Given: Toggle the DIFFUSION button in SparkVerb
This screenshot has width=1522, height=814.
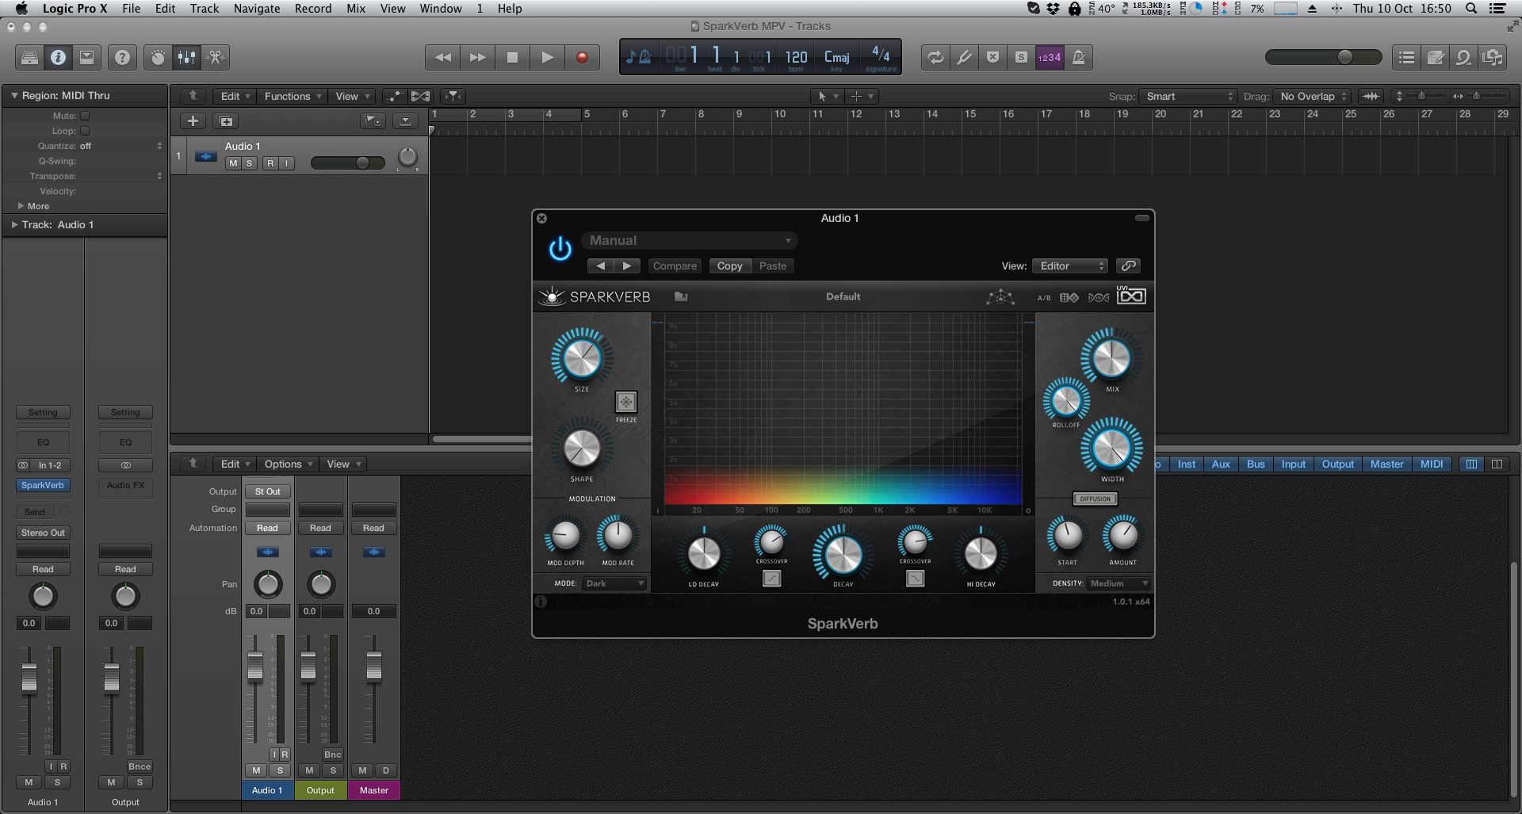Looking at the screenshot, I should point(1096,499).
